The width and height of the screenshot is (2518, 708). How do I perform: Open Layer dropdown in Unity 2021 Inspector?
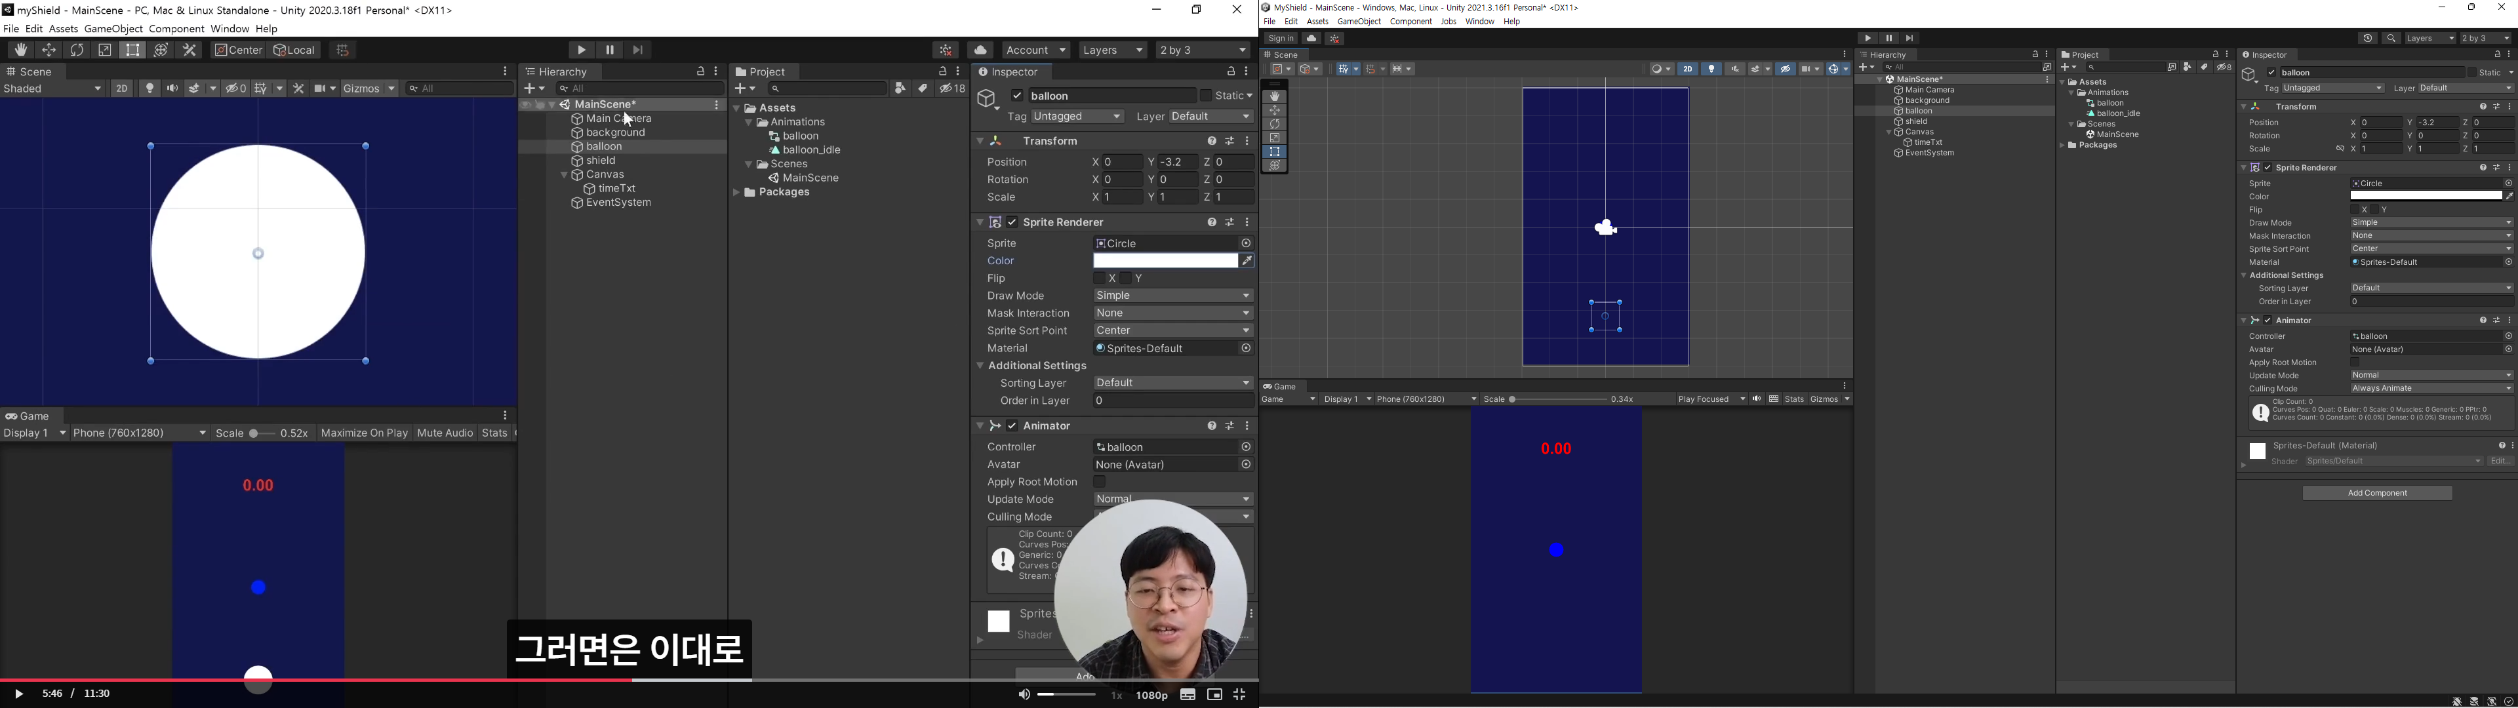tap(2466, 89)
